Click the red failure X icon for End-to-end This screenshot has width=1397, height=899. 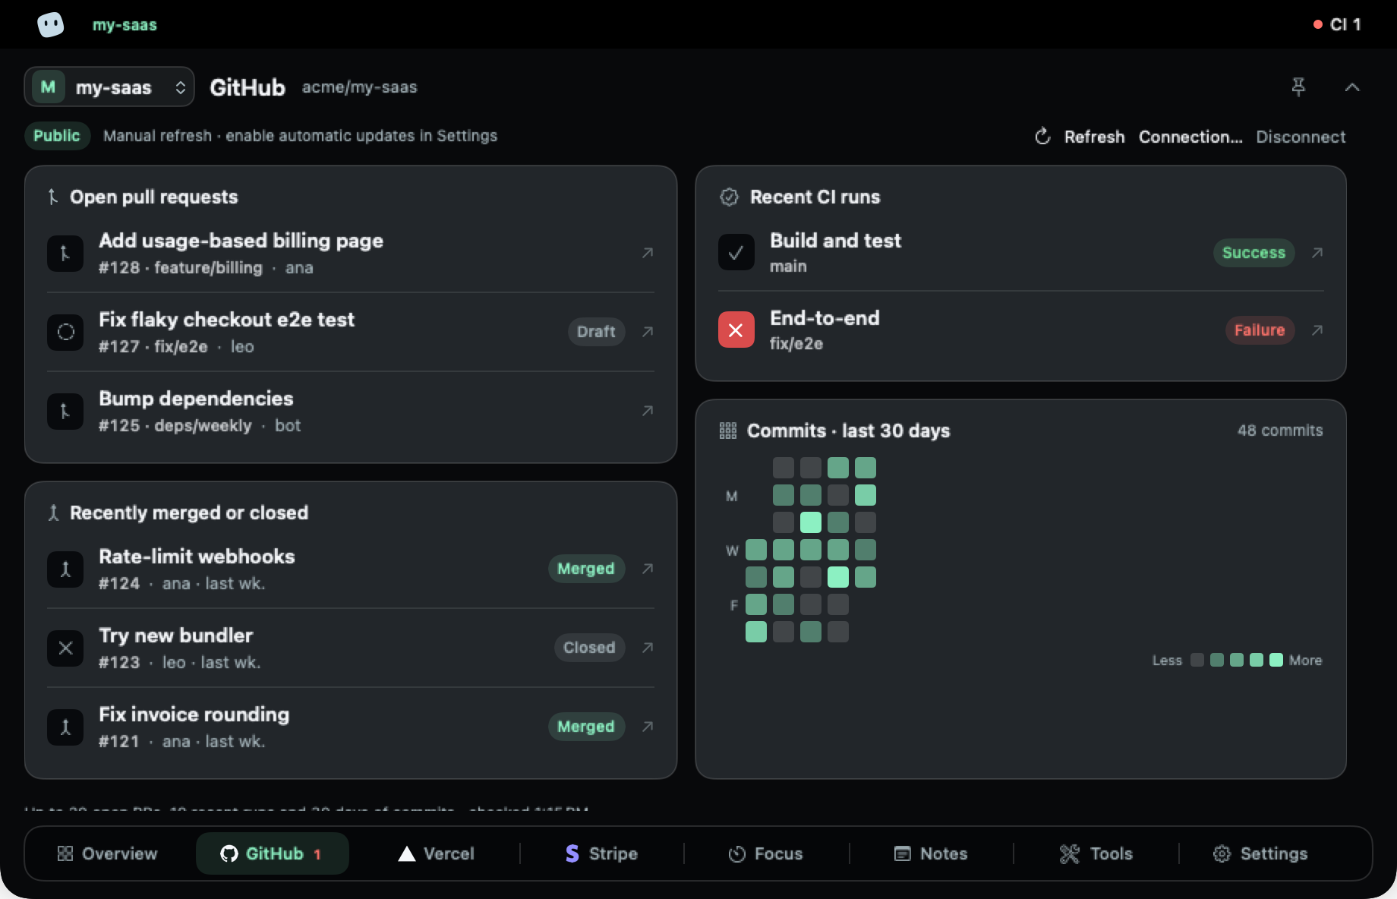tap(736, 330)
